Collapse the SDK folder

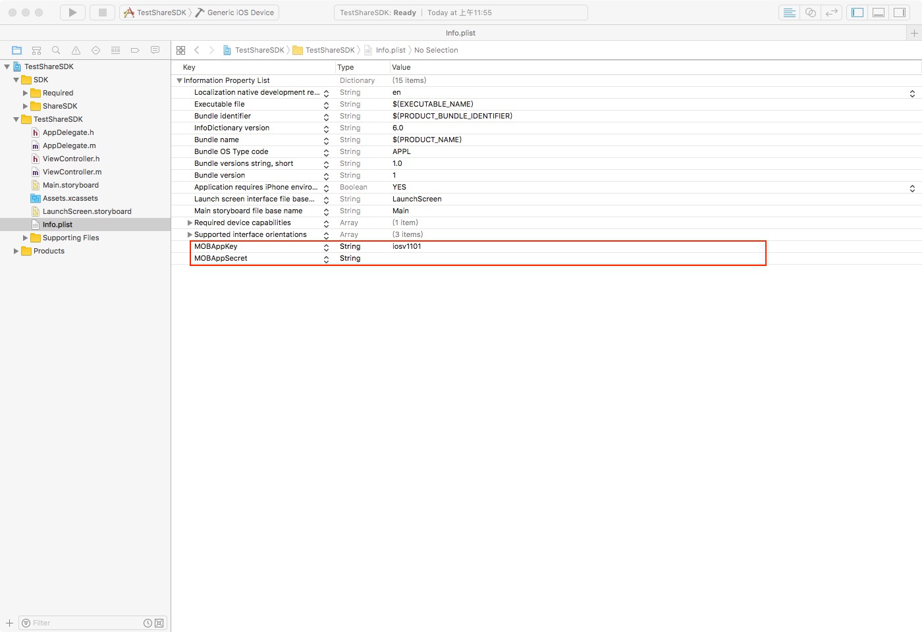[x=16, y=80]
